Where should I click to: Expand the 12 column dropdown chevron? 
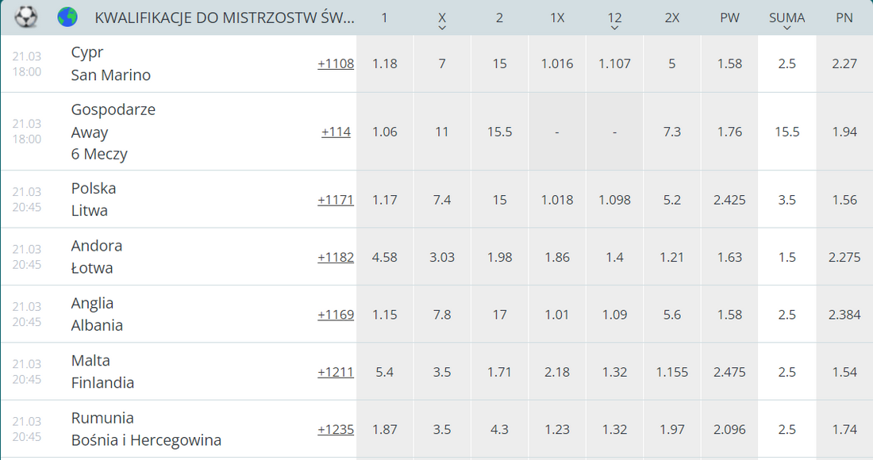point(614,28)
